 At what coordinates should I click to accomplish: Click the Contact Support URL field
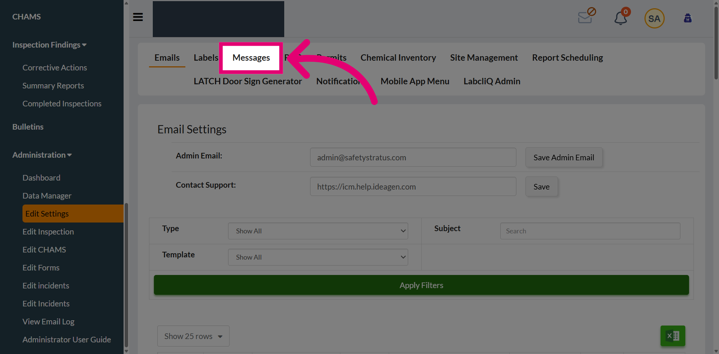click(x=413, y=187)
